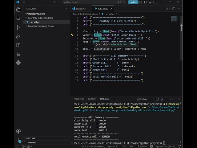Open the Python environments view
This screenshot has width=197, height=148.
(x=18, y=63)
